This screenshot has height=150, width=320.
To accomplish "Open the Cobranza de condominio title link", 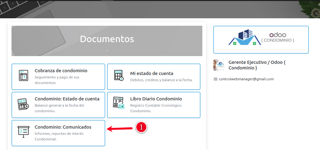I will (61, 71).
